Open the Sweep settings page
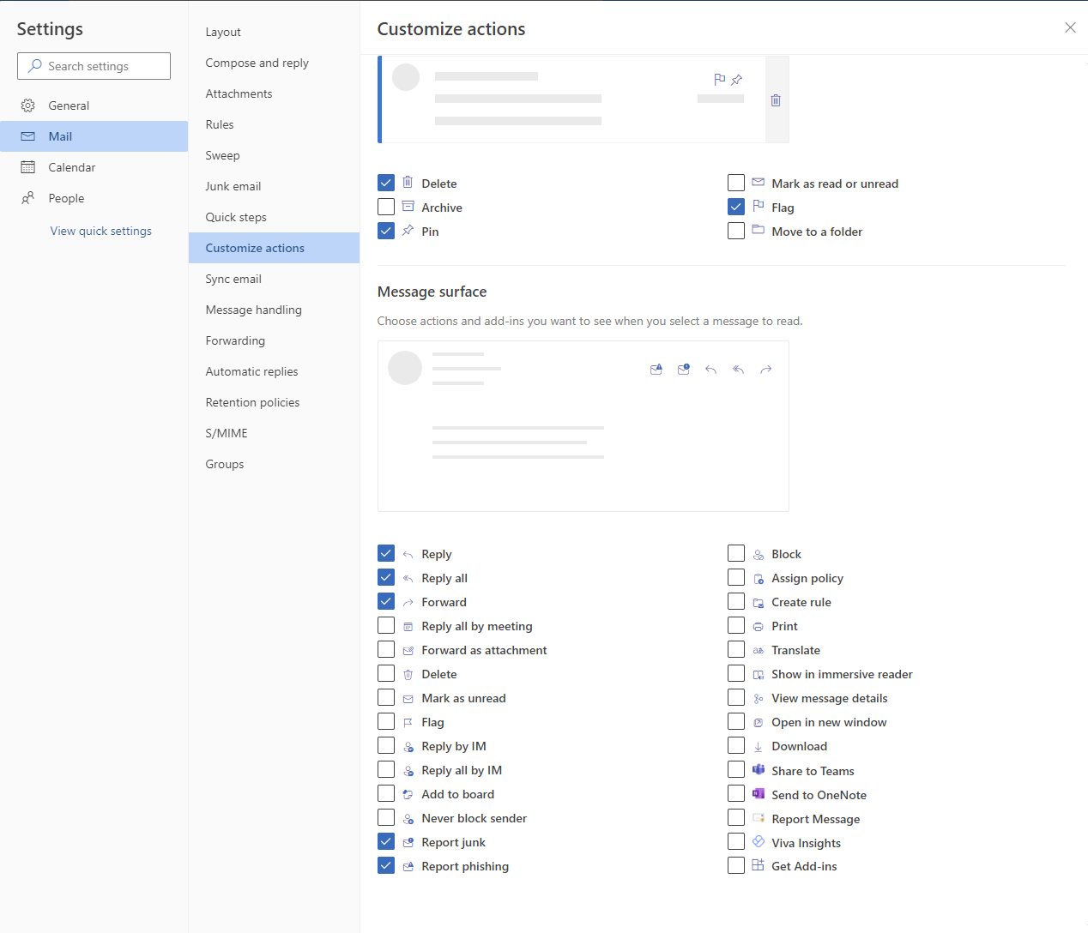 [x=222, y=155]
